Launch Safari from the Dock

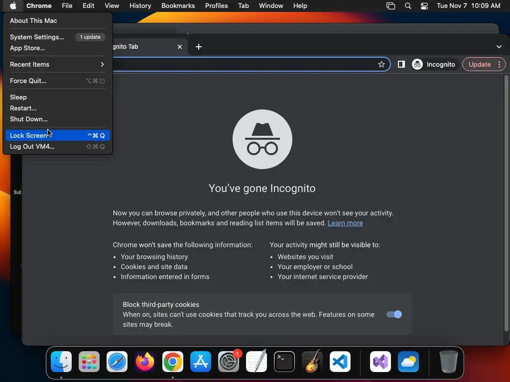point(117,362)
